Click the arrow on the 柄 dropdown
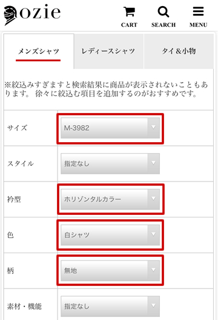Screen dimensions: 218x320 153,270
